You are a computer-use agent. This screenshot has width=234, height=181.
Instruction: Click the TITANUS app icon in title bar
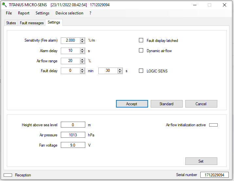(x=4, y=5)
